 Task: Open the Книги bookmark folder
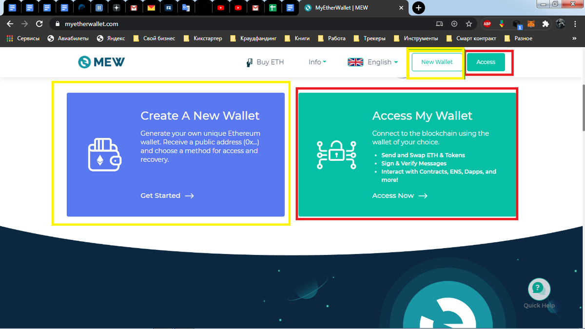297,38
